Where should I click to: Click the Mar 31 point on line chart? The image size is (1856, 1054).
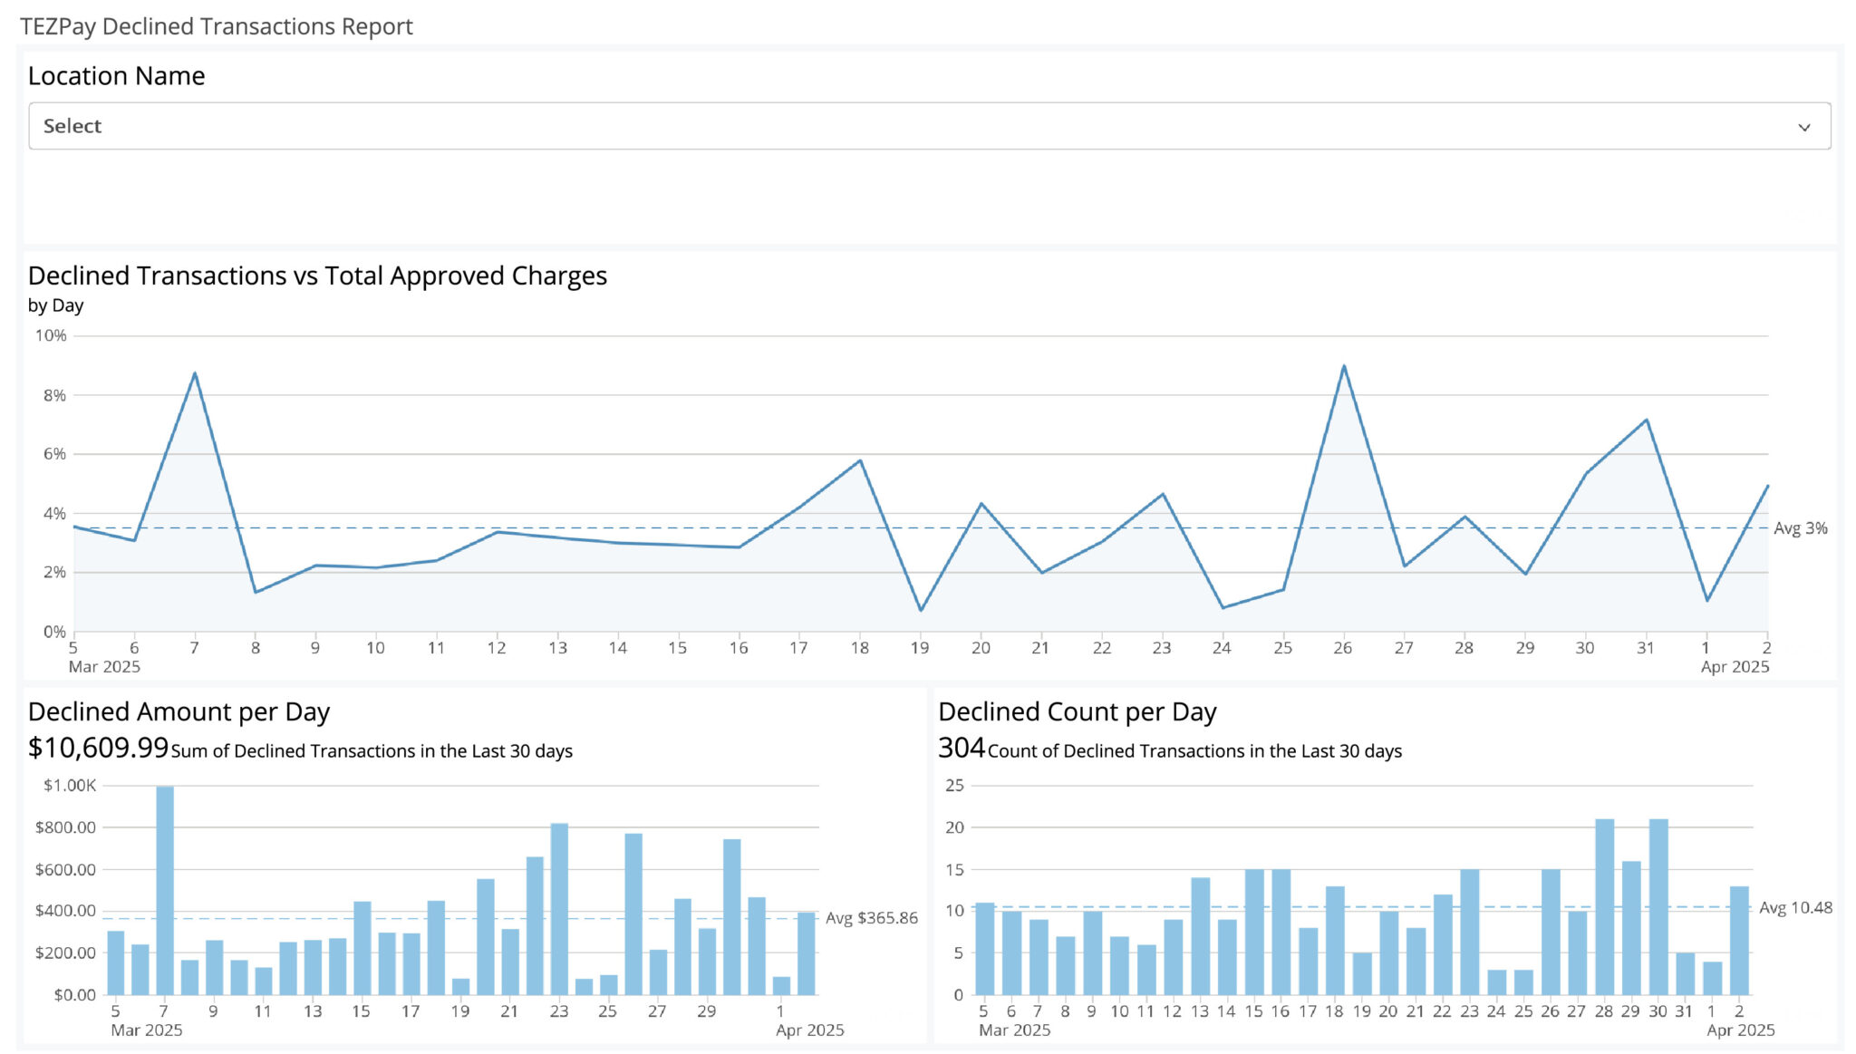1646,420
